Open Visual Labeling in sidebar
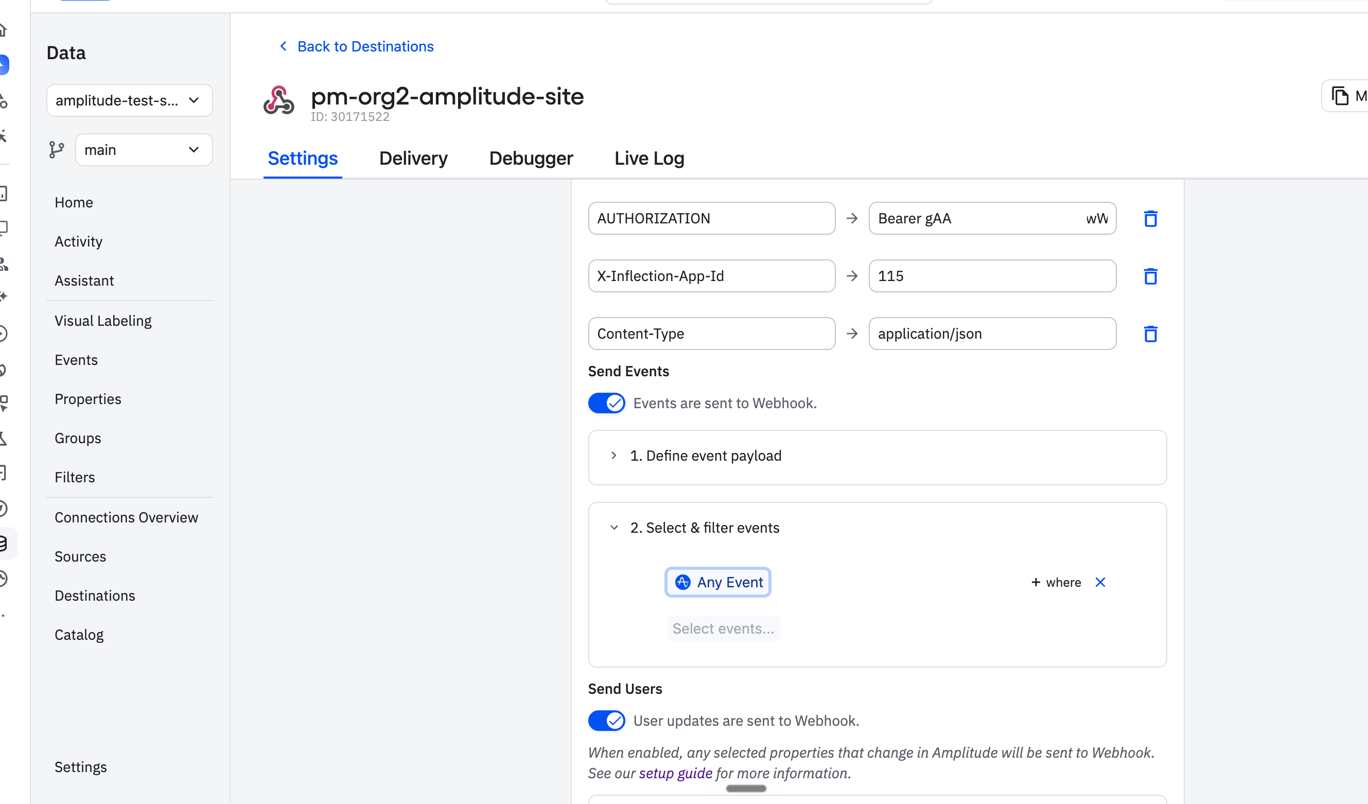Viewport: 1368px width, 804px height. coord(103,321)
